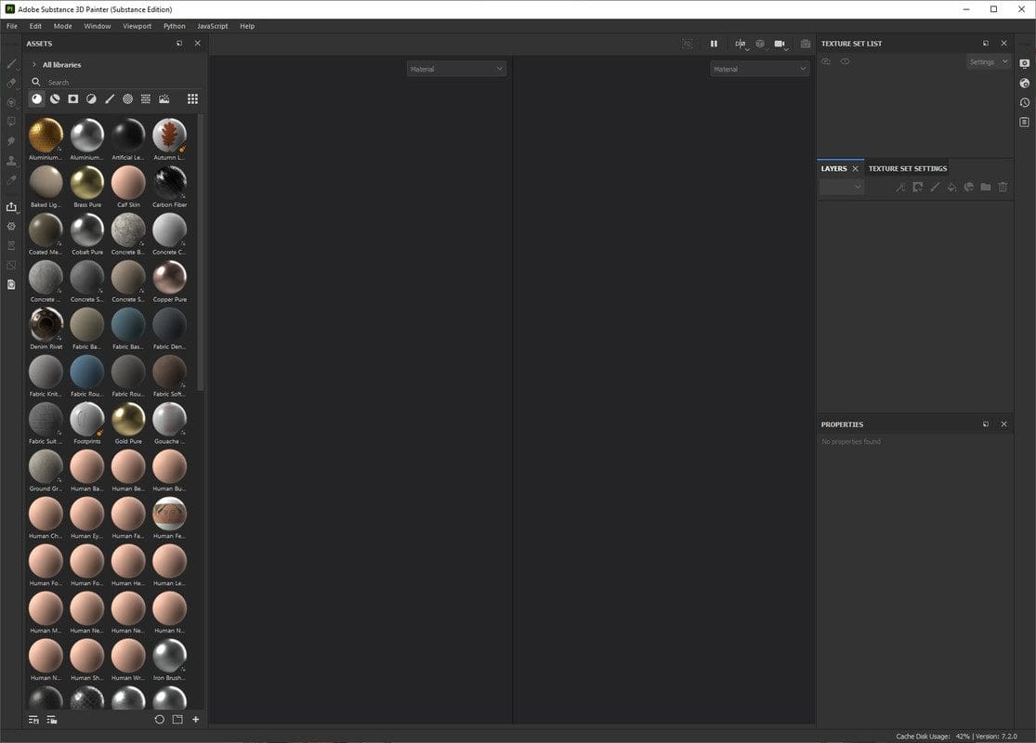The height and width of the screenshot is (743, 1036).
Task: Filter assets by Brushes icon
Action: (110, 99)
